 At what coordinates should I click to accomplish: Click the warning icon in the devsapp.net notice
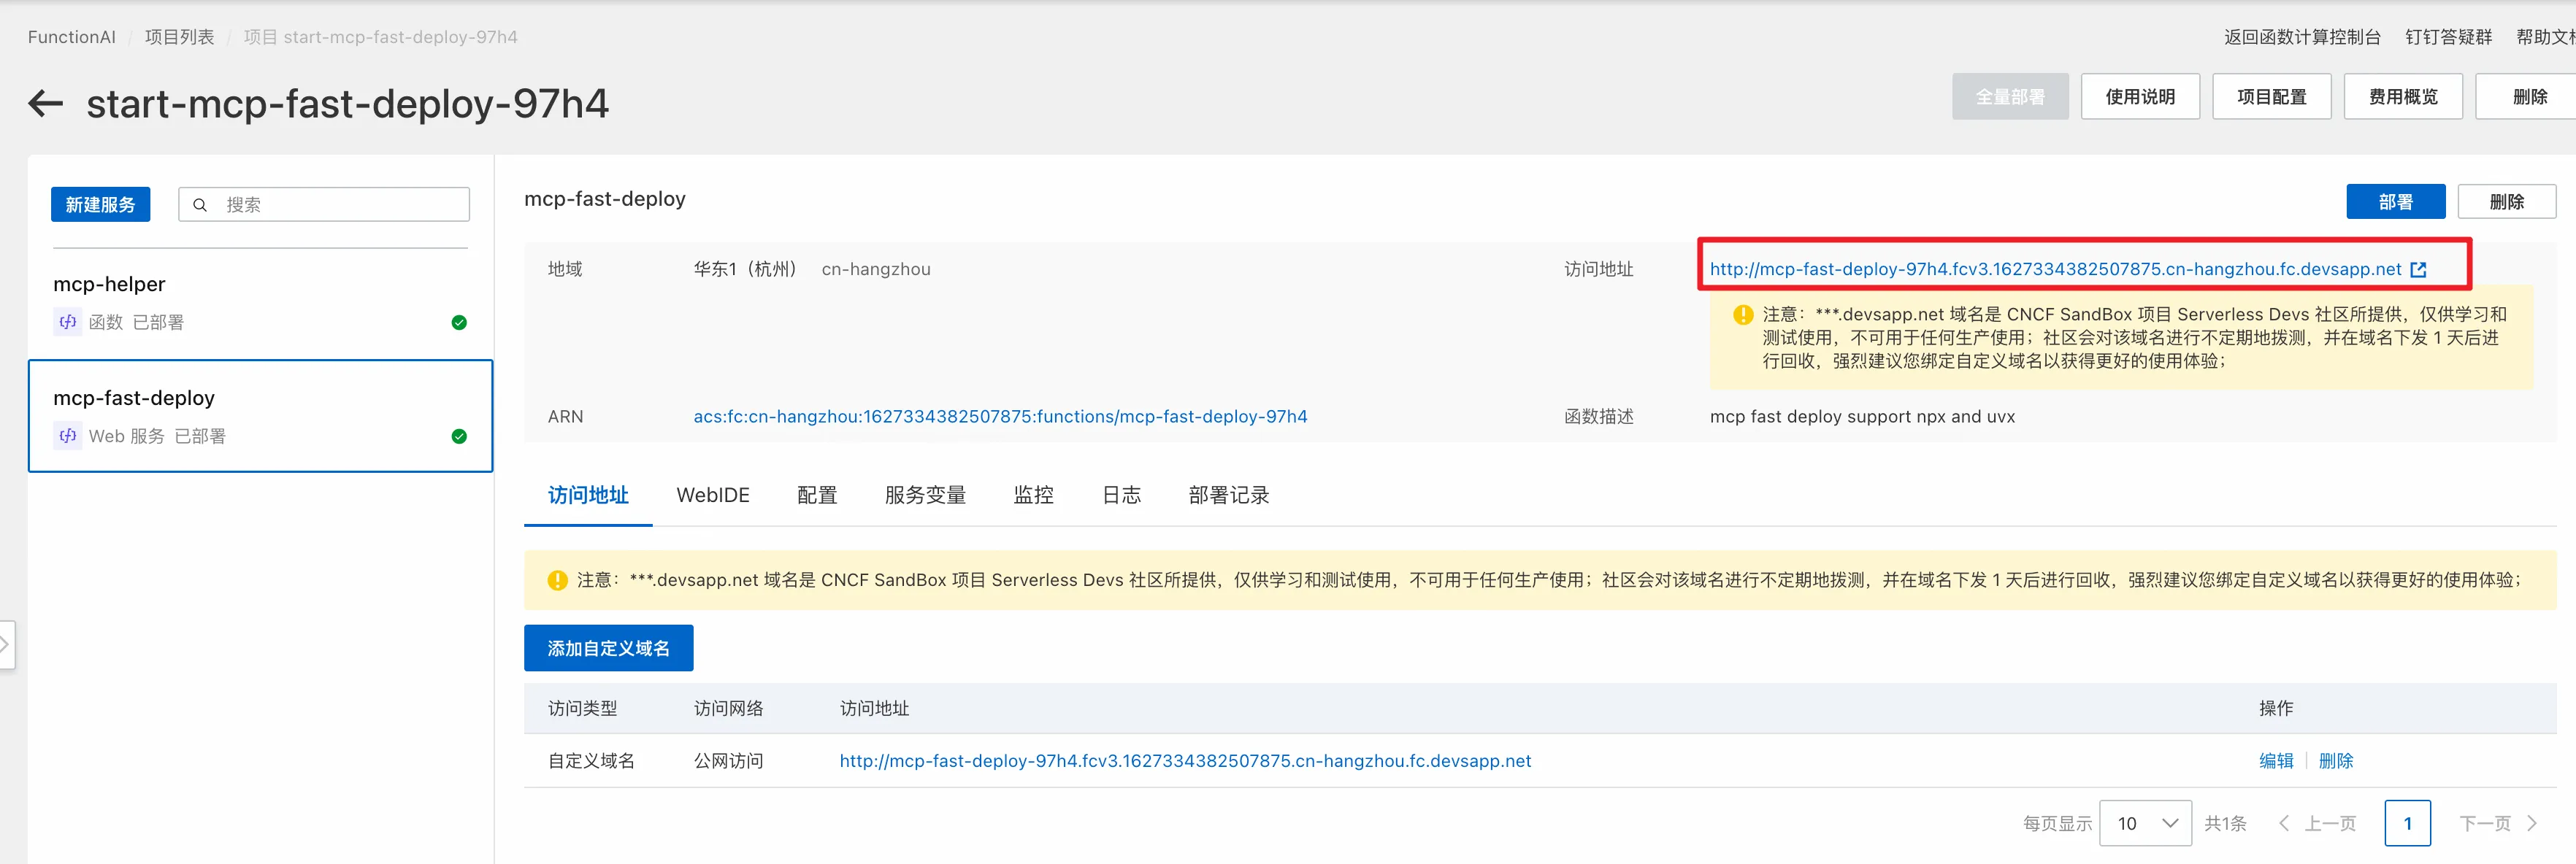tap(1742, 314)
